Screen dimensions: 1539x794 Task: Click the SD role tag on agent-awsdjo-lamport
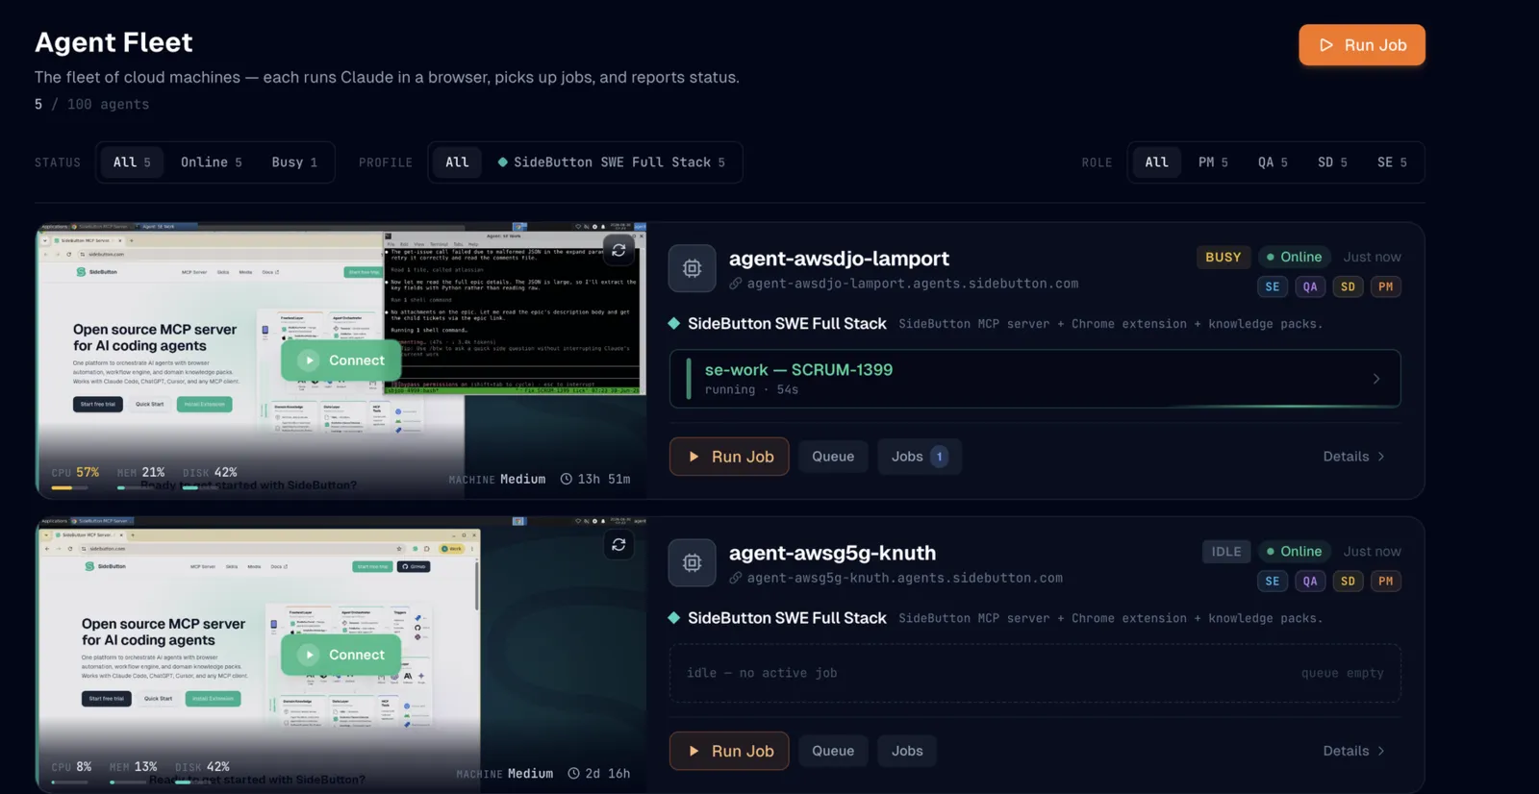(1348, 286)
